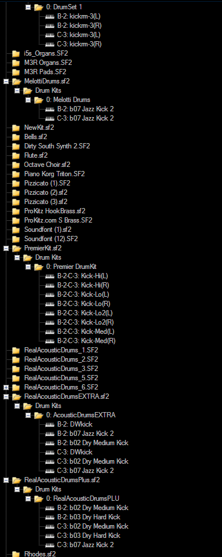Collapse the 0: DrumSet 1 node
222x557 pixels.
[28, 7]
